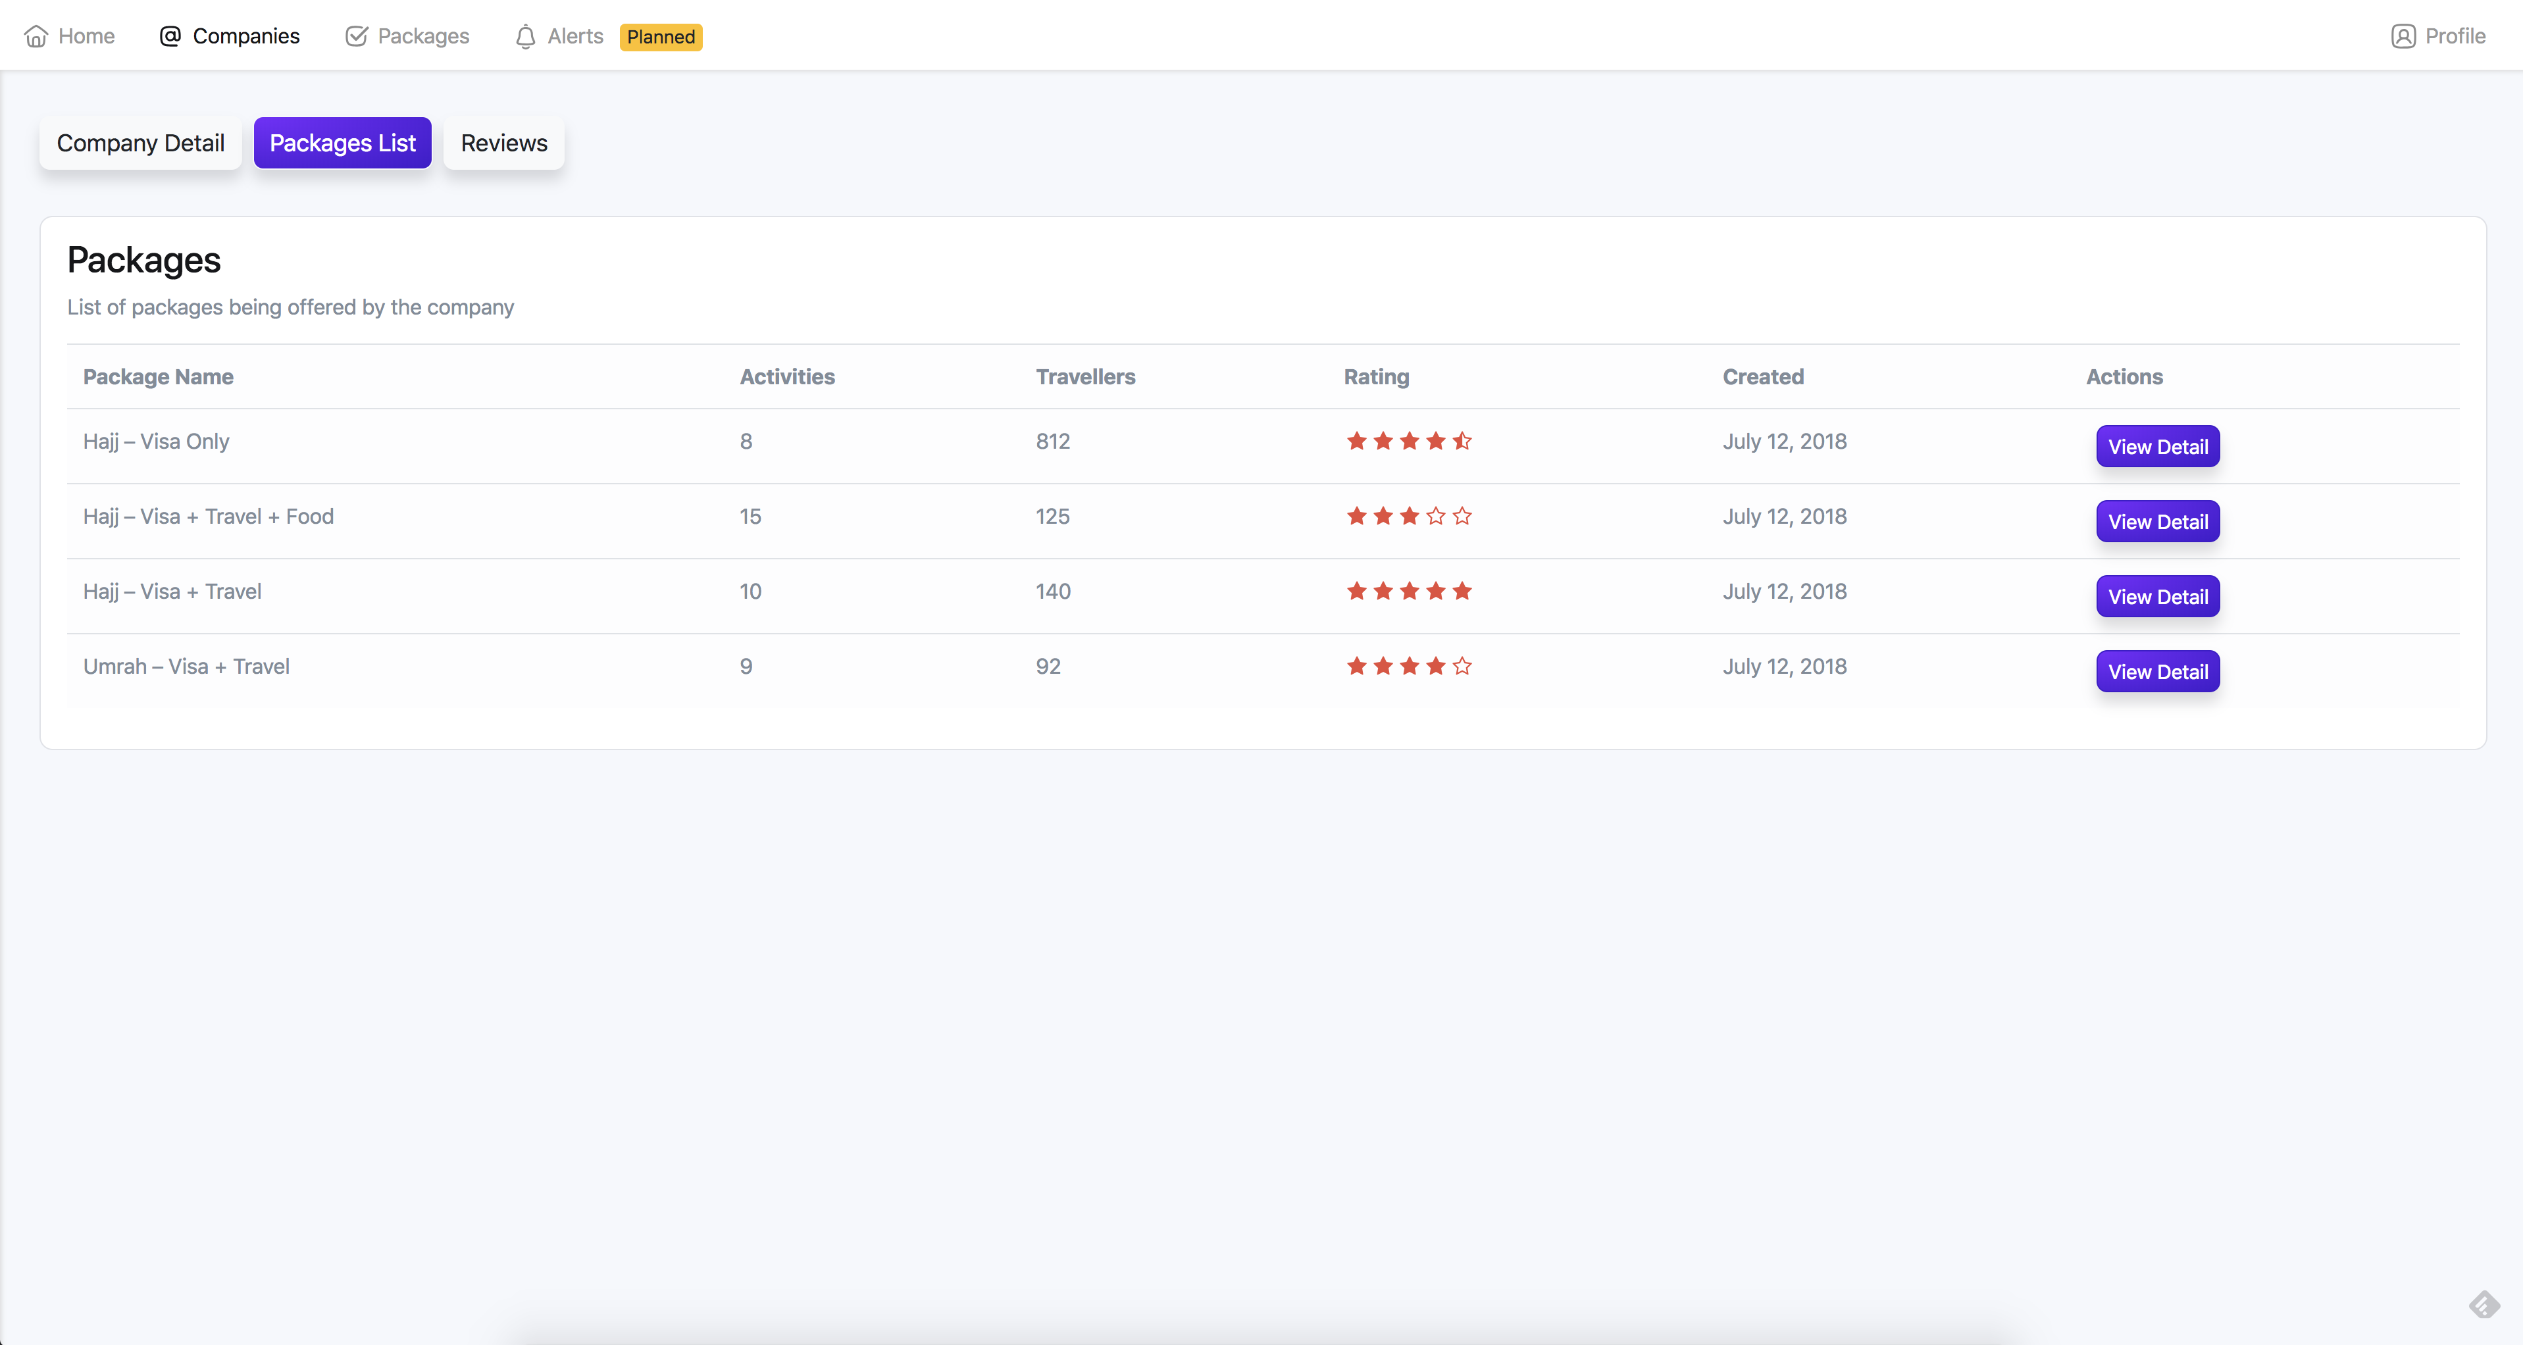Viewport: 2523px width, 1345px height.
Task: Click the diamond widget icon in the bottom corner
Action: tap(2484, 1305)
